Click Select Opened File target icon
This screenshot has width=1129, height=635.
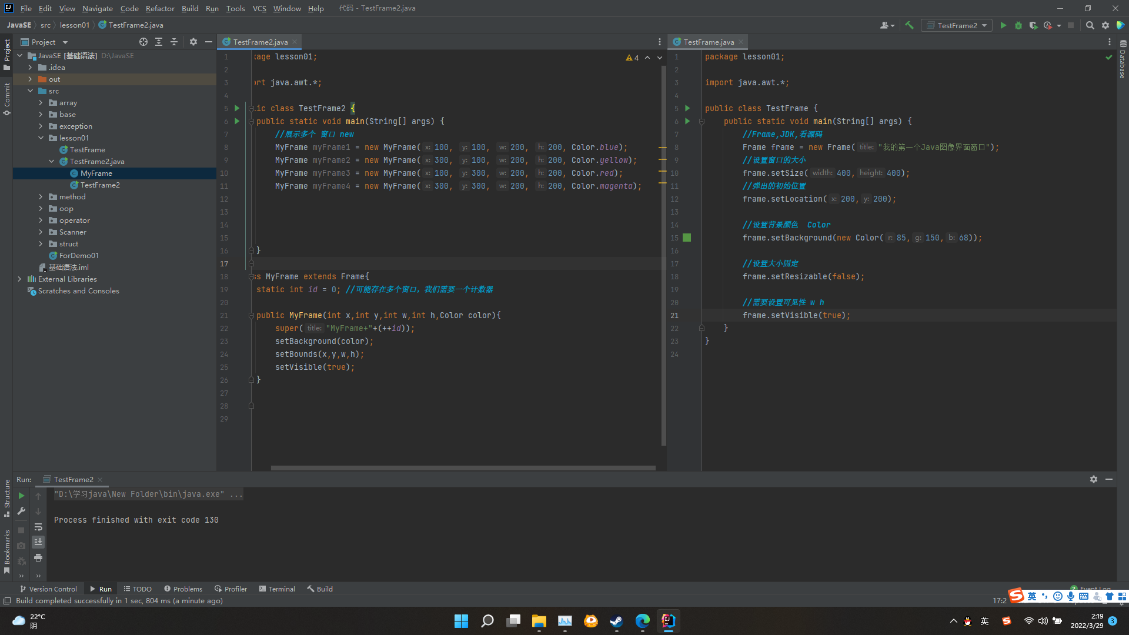click(143, 42)
